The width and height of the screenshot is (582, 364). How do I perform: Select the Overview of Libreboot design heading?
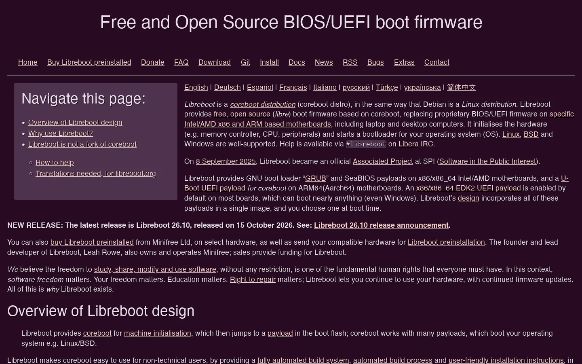point(101,311)
